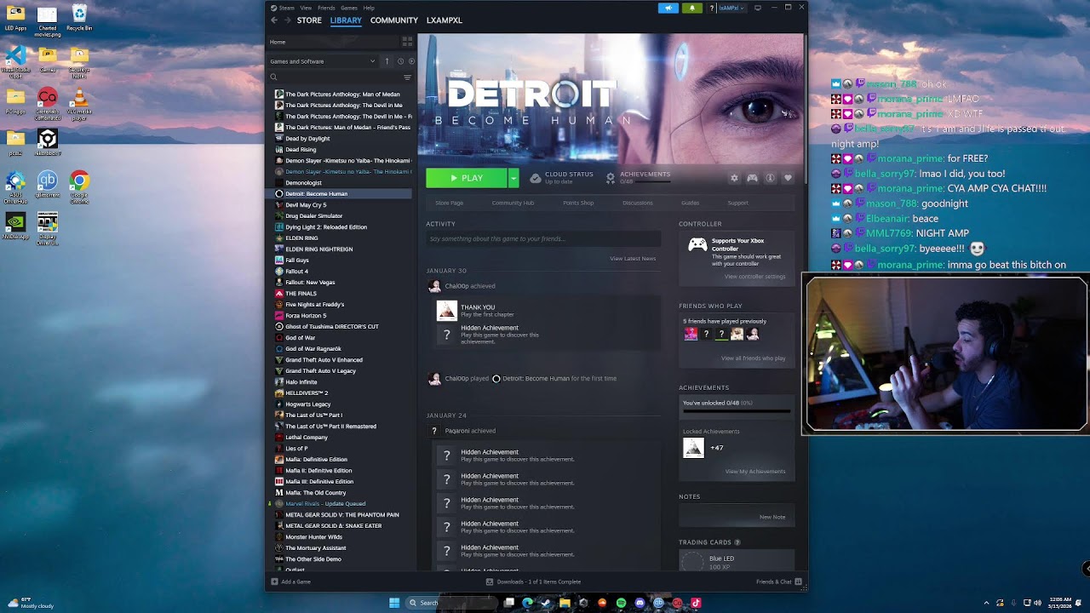Open Downloads status at bottom of Steam
1090x613 pixels.
pos(533,581)
